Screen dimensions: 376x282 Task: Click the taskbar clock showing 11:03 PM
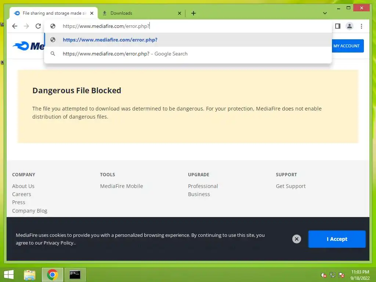click(360, 275)
